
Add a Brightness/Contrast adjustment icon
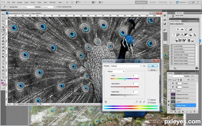[178, 29]
